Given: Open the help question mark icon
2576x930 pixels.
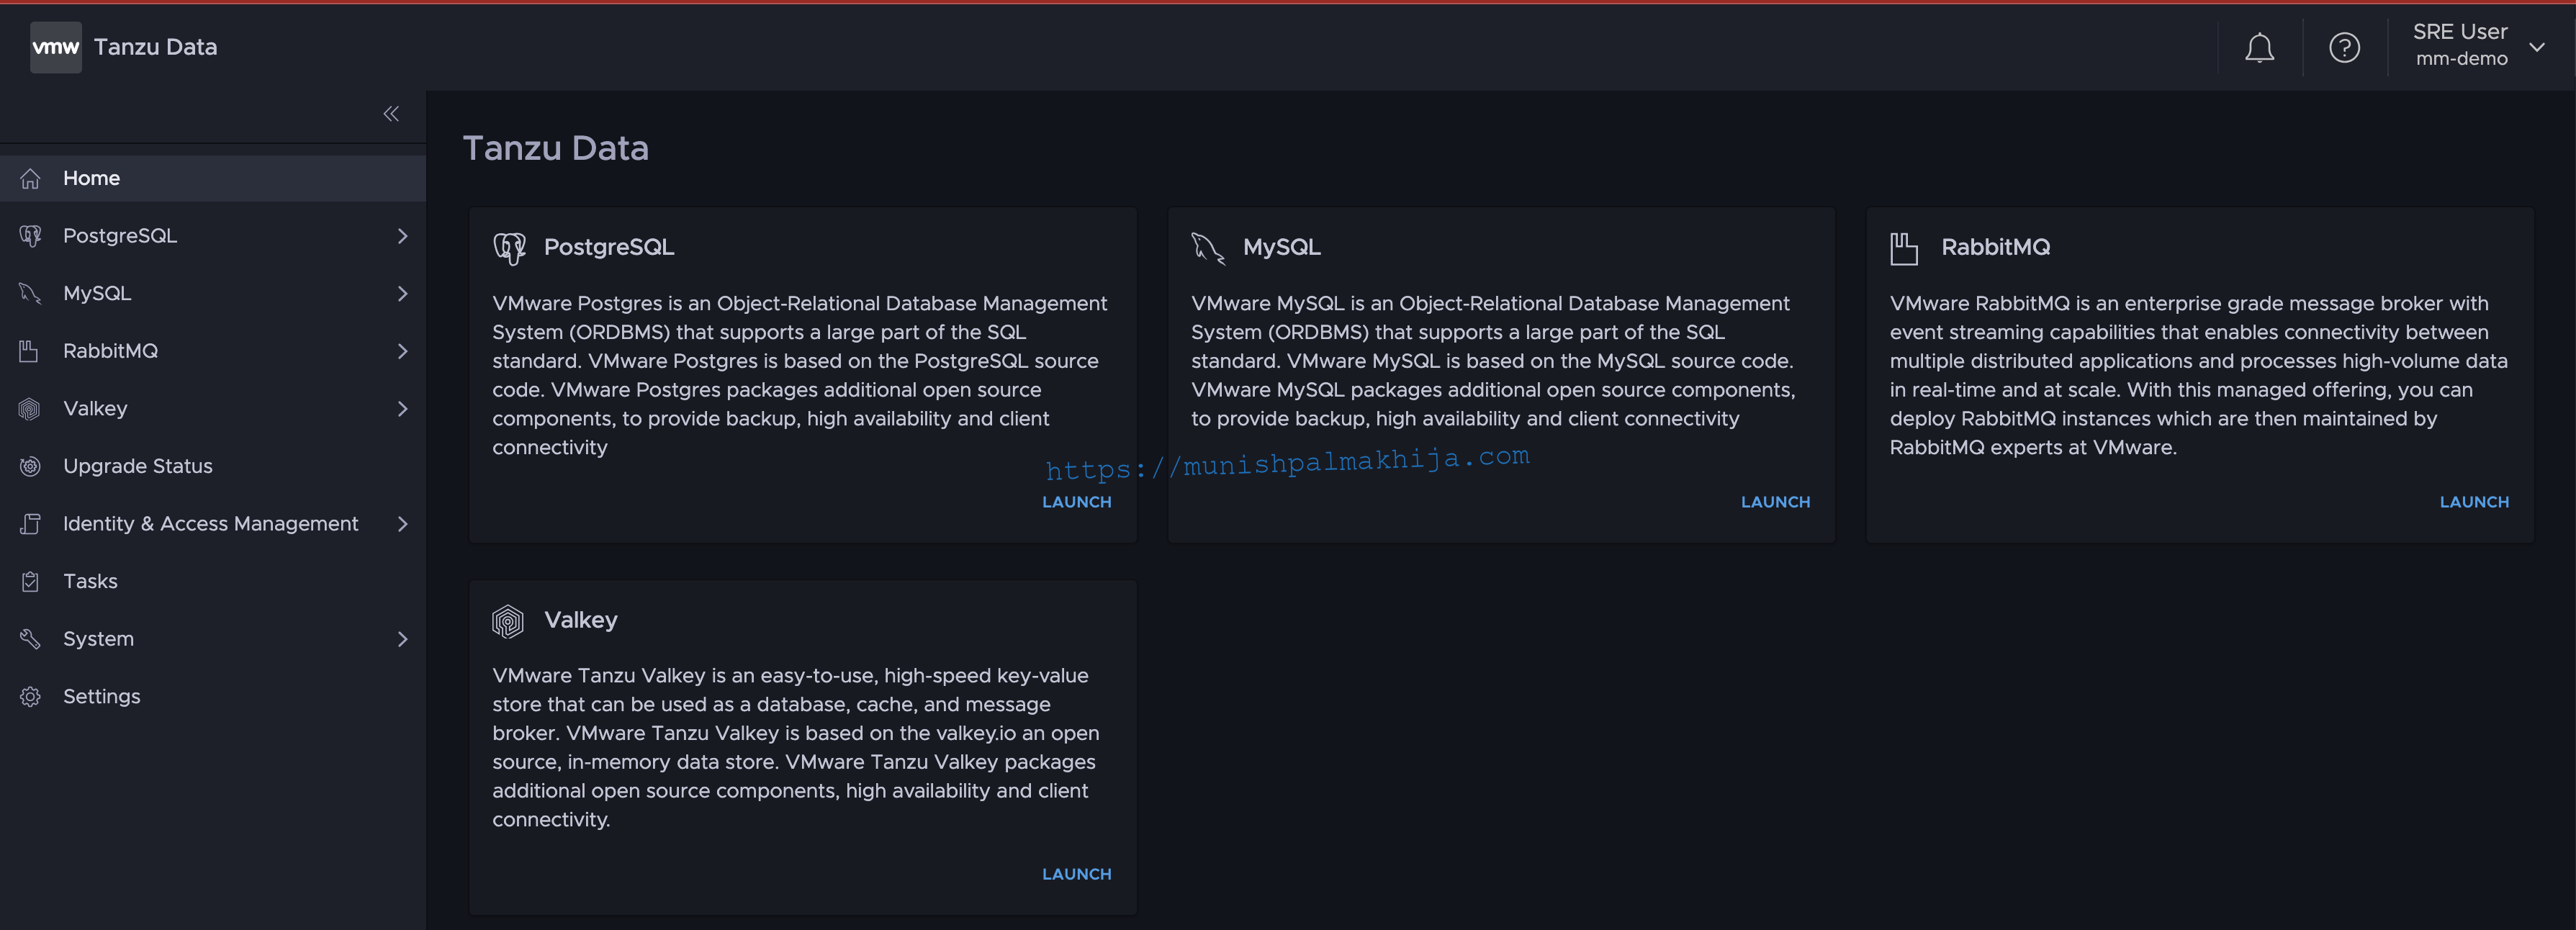Looking at the screenshot, I should click(2344, 48).
